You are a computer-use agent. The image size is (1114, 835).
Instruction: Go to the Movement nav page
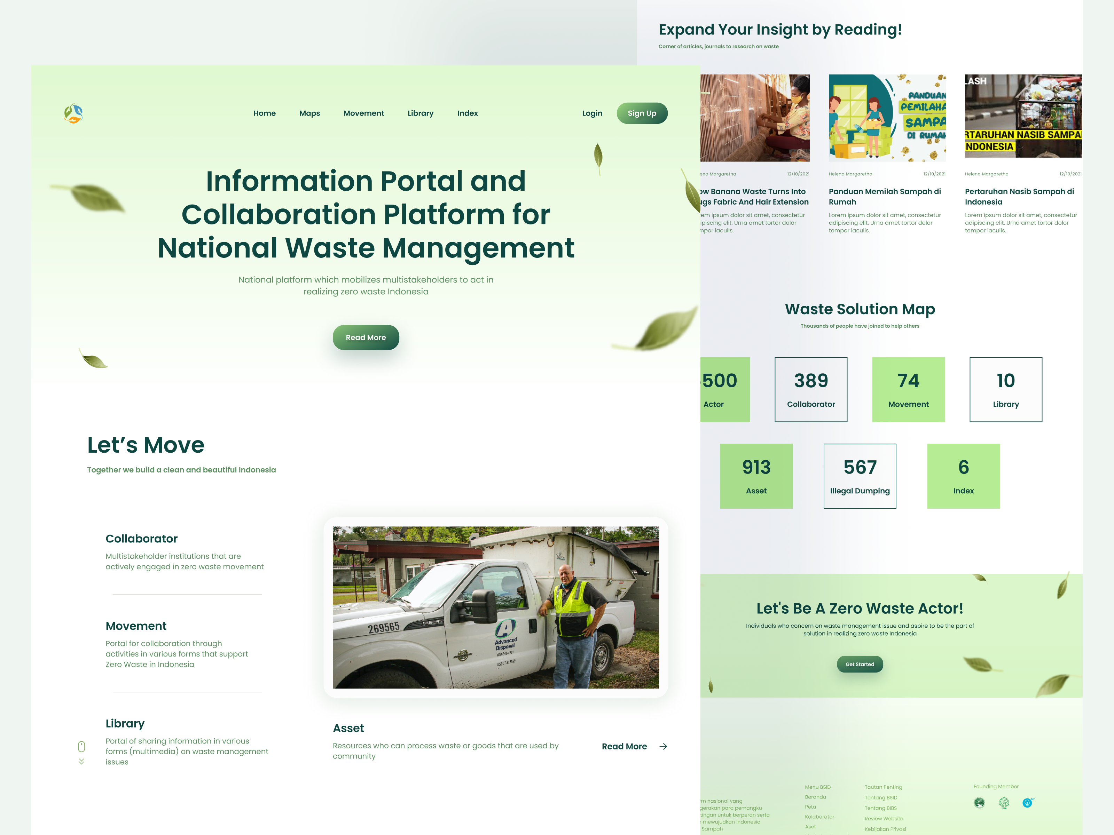click(x=363, y=113)
